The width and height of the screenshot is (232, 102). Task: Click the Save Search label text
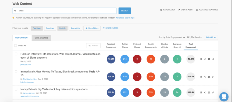169,10
